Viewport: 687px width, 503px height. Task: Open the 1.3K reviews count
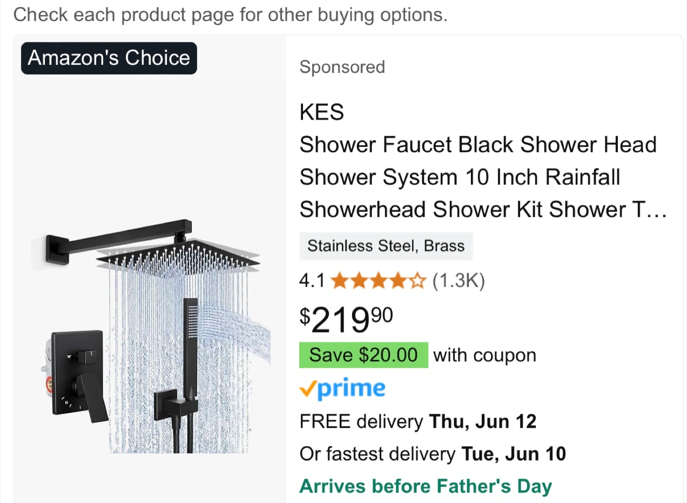[x=458, y=281]
